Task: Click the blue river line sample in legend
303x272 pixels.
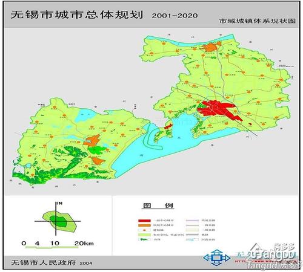Action: (192, 240)
